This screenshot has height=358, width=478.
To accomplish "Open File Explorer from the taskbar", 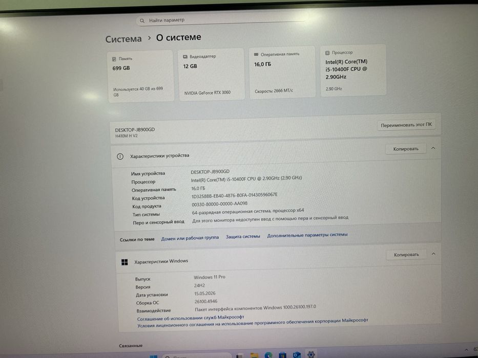I will [x=254, y=355].
